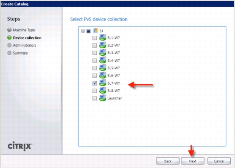Collapse the SJ tree node
The height and width of the screenshot is (168, 235).
[x=83, y=31]
